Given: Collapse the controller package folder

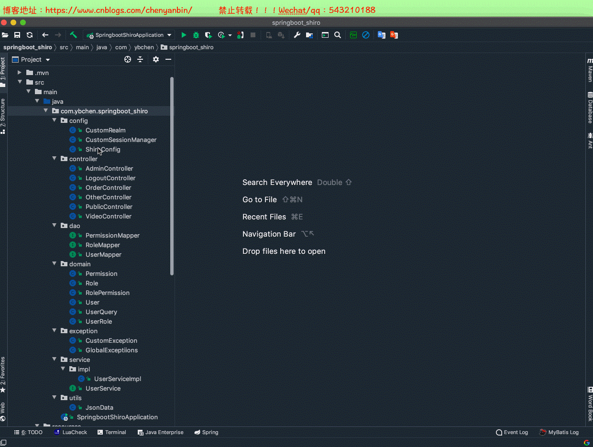Looking at the screenshot, I should pyautogui.click(x=55, y=159).
